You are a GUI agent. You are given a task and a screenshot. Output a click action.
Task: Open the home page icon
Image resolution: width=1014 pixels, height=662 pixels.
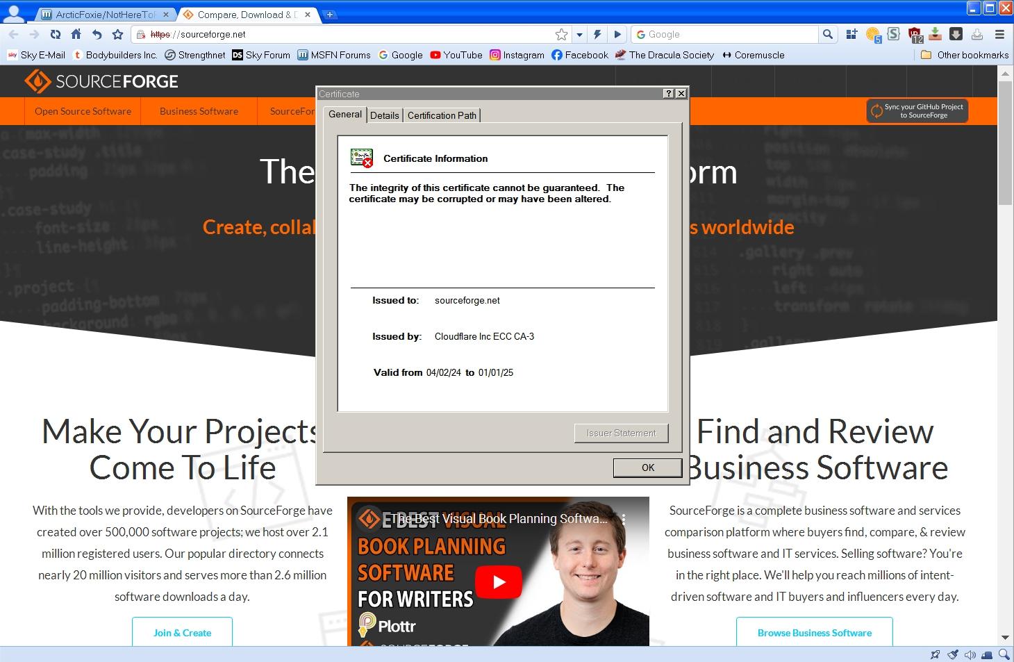tap(76, 34)
